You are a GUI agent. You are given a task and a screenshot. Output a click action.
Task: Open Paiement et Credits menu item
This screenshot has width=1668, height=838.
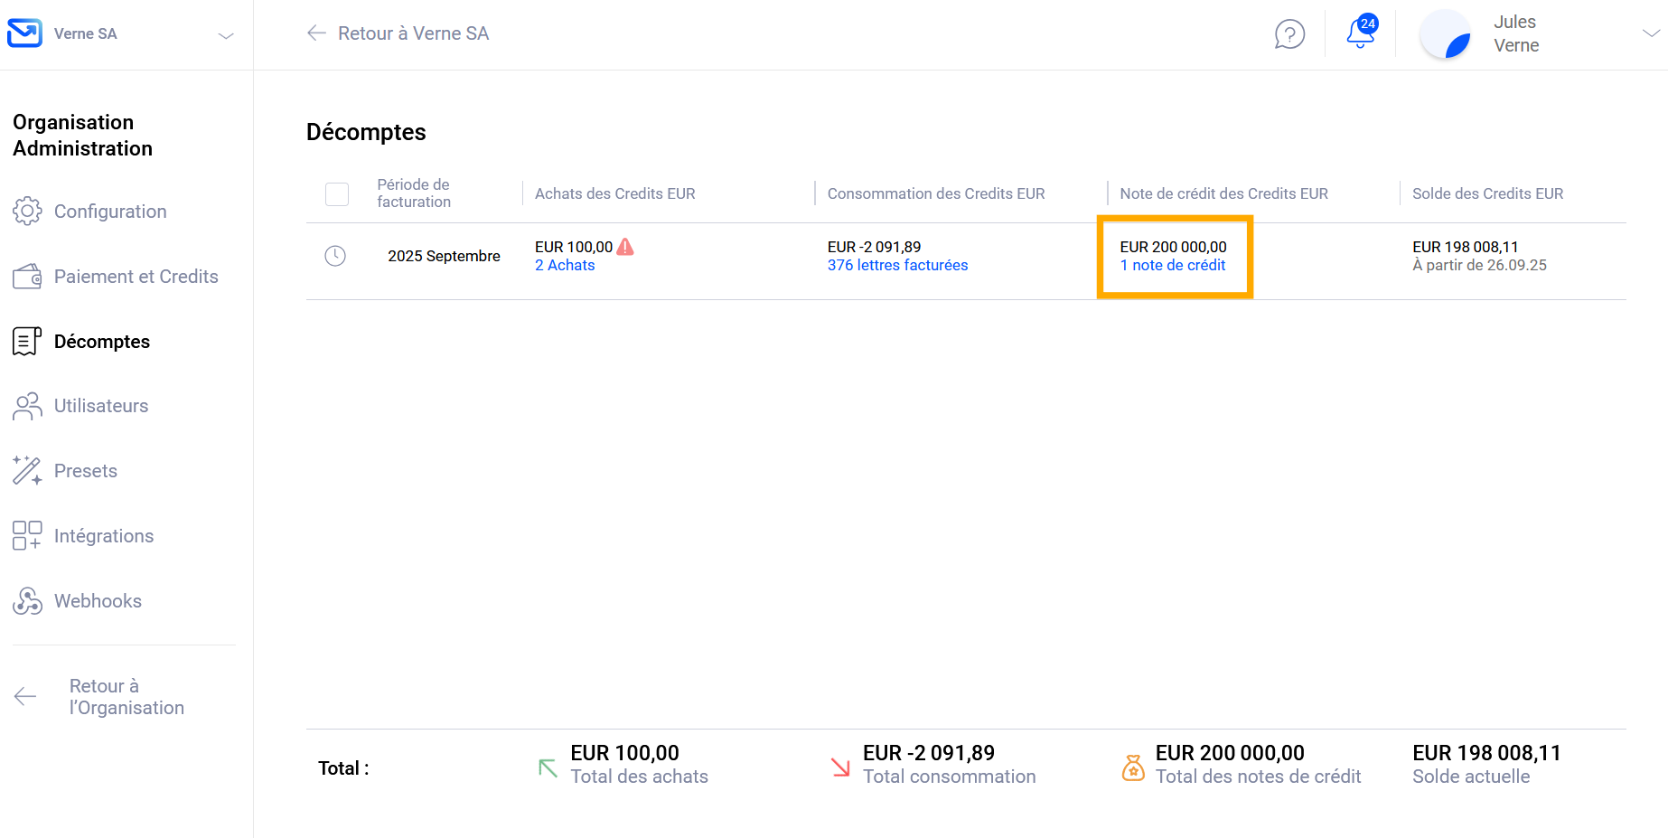point(136,277)
